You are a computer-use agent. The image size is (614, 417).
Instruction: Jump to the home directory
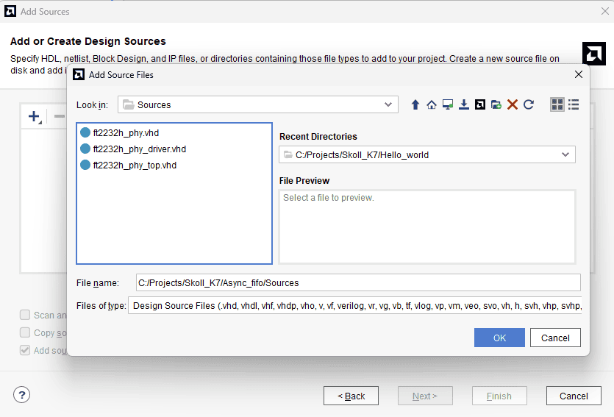click(432, 105)
